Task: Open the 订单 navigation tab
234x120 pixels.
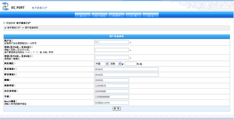Action: coord(134,15)
